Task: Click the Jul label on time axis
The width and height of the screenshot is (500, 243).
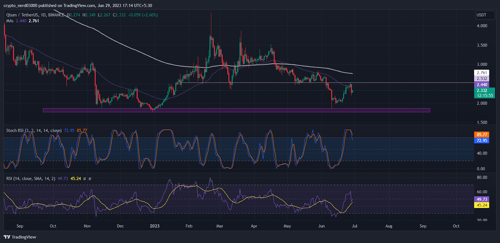Action: pos(355,226)
